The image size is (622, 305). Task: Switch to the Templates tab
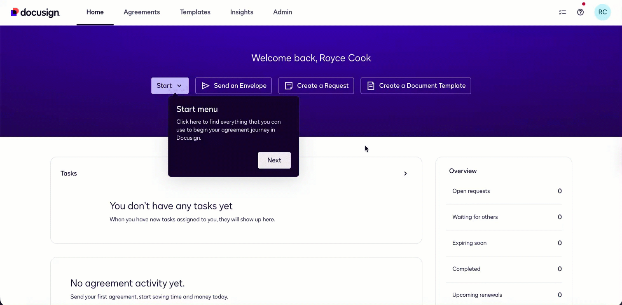[195, 12]
